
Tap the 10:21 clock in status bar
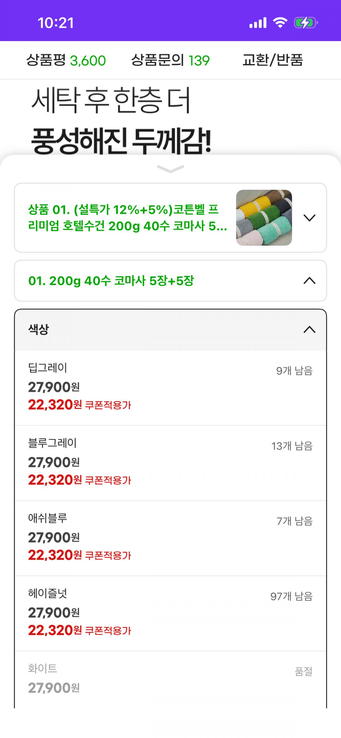56,23
